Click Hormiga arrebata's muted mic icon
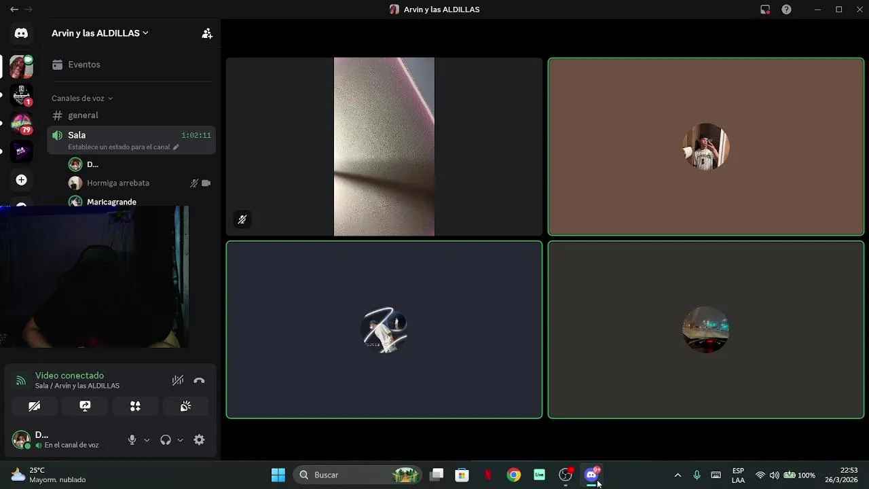 (x=194, y=183)
